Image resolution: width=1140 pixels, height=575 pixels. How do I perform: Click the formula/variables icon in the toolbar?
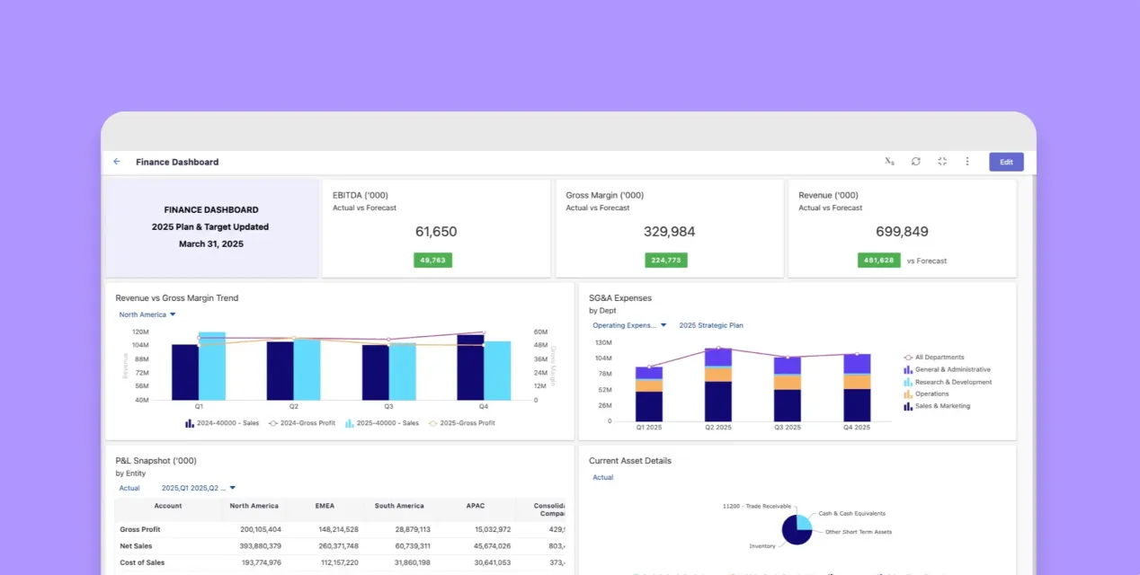click(x=889, y=161)
